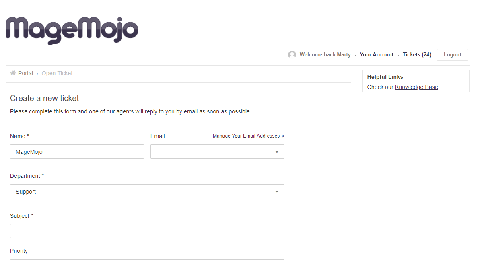482x260 pixels.
Task: Click the breadcrumb chevron separator
Action: [37, 74]
